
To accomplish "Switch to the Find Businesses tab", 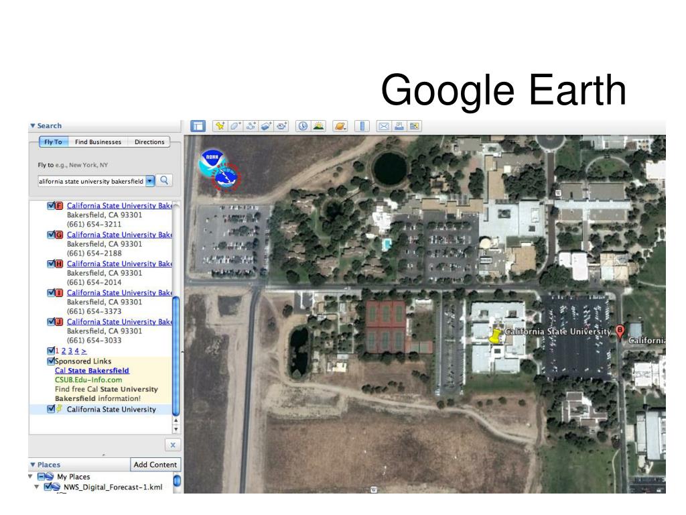I will click(x=98, y=142).
